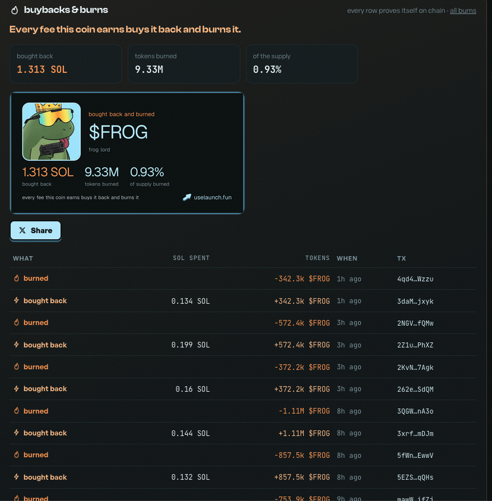492x501 pixels.
Task: Click the arrow logo next to uselaunch.fun
Action: click(x=187, y=197)
